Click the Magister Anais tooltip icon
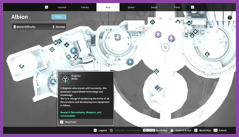The width and height of the screenshot is (239, 137). point(65,79)
